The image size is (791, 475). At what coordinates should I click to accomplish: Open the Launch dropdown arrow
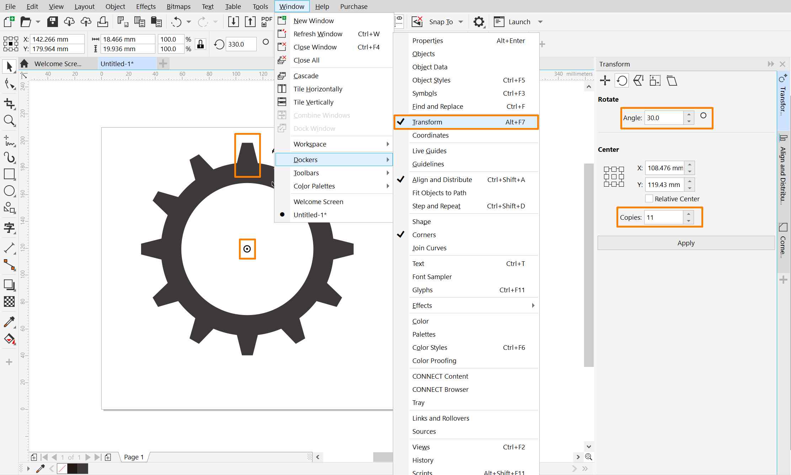tap(540, 22)
